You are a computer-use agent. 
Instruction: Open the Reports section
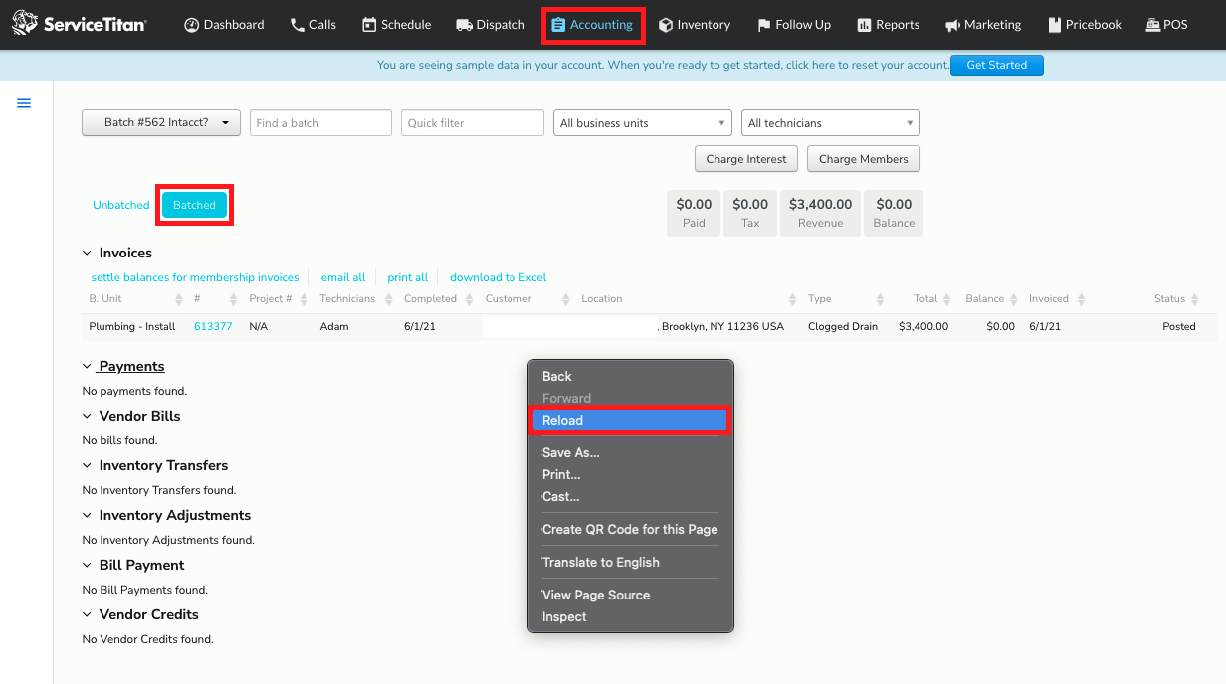(x=888, y=24)
